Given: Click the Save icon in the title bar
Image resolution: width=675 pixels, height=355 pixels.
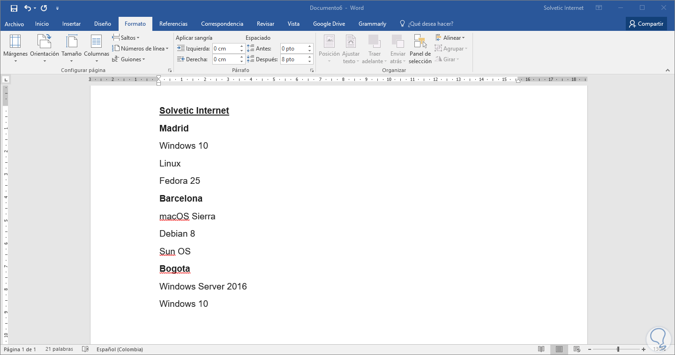Looking at the screenshot, I should point(14,8).
